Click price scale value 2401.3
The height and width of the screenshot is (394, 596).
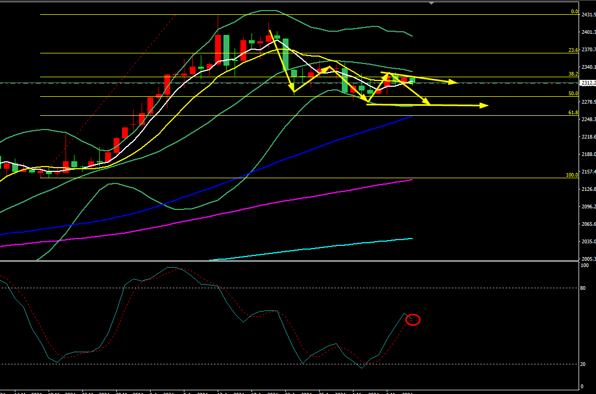(589, 32)
